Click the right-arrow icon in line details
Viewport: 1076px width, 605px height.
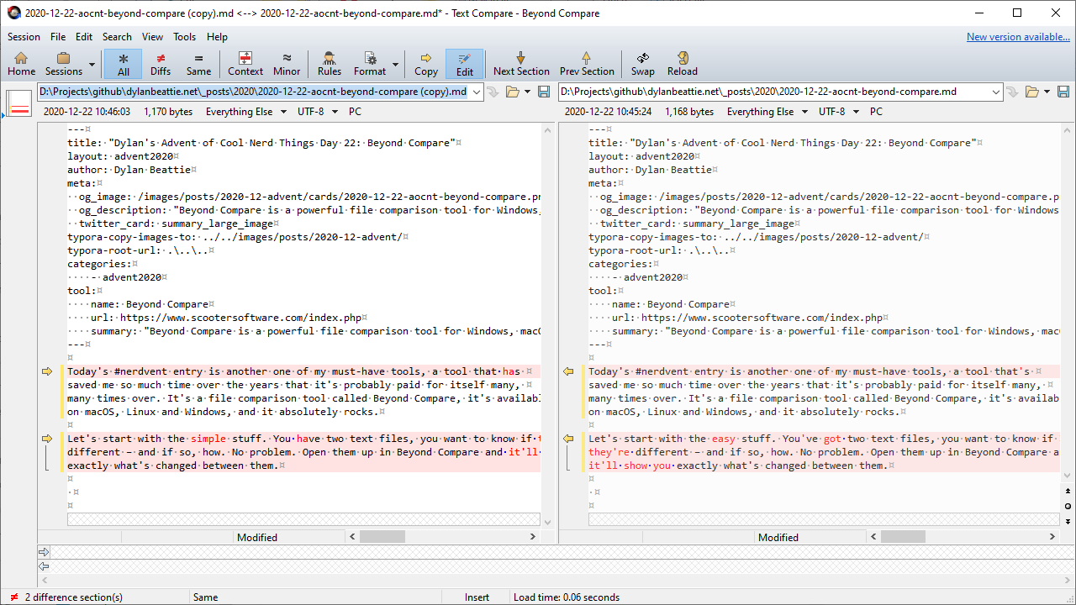point(44,552)
